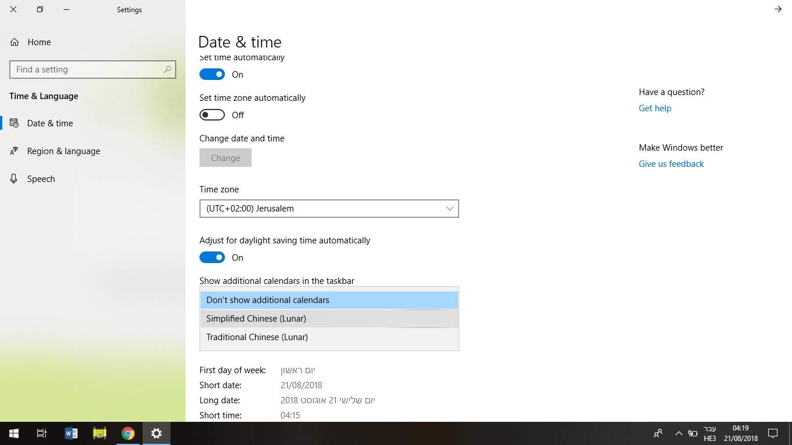Open the Region & language section
792x445 pixels.
(x=64, y=151)
